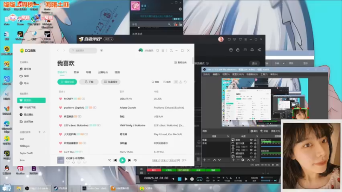This screenshot has height=192, width=342.
Task: Select the list view icon in song list
Action: (176, 82)
